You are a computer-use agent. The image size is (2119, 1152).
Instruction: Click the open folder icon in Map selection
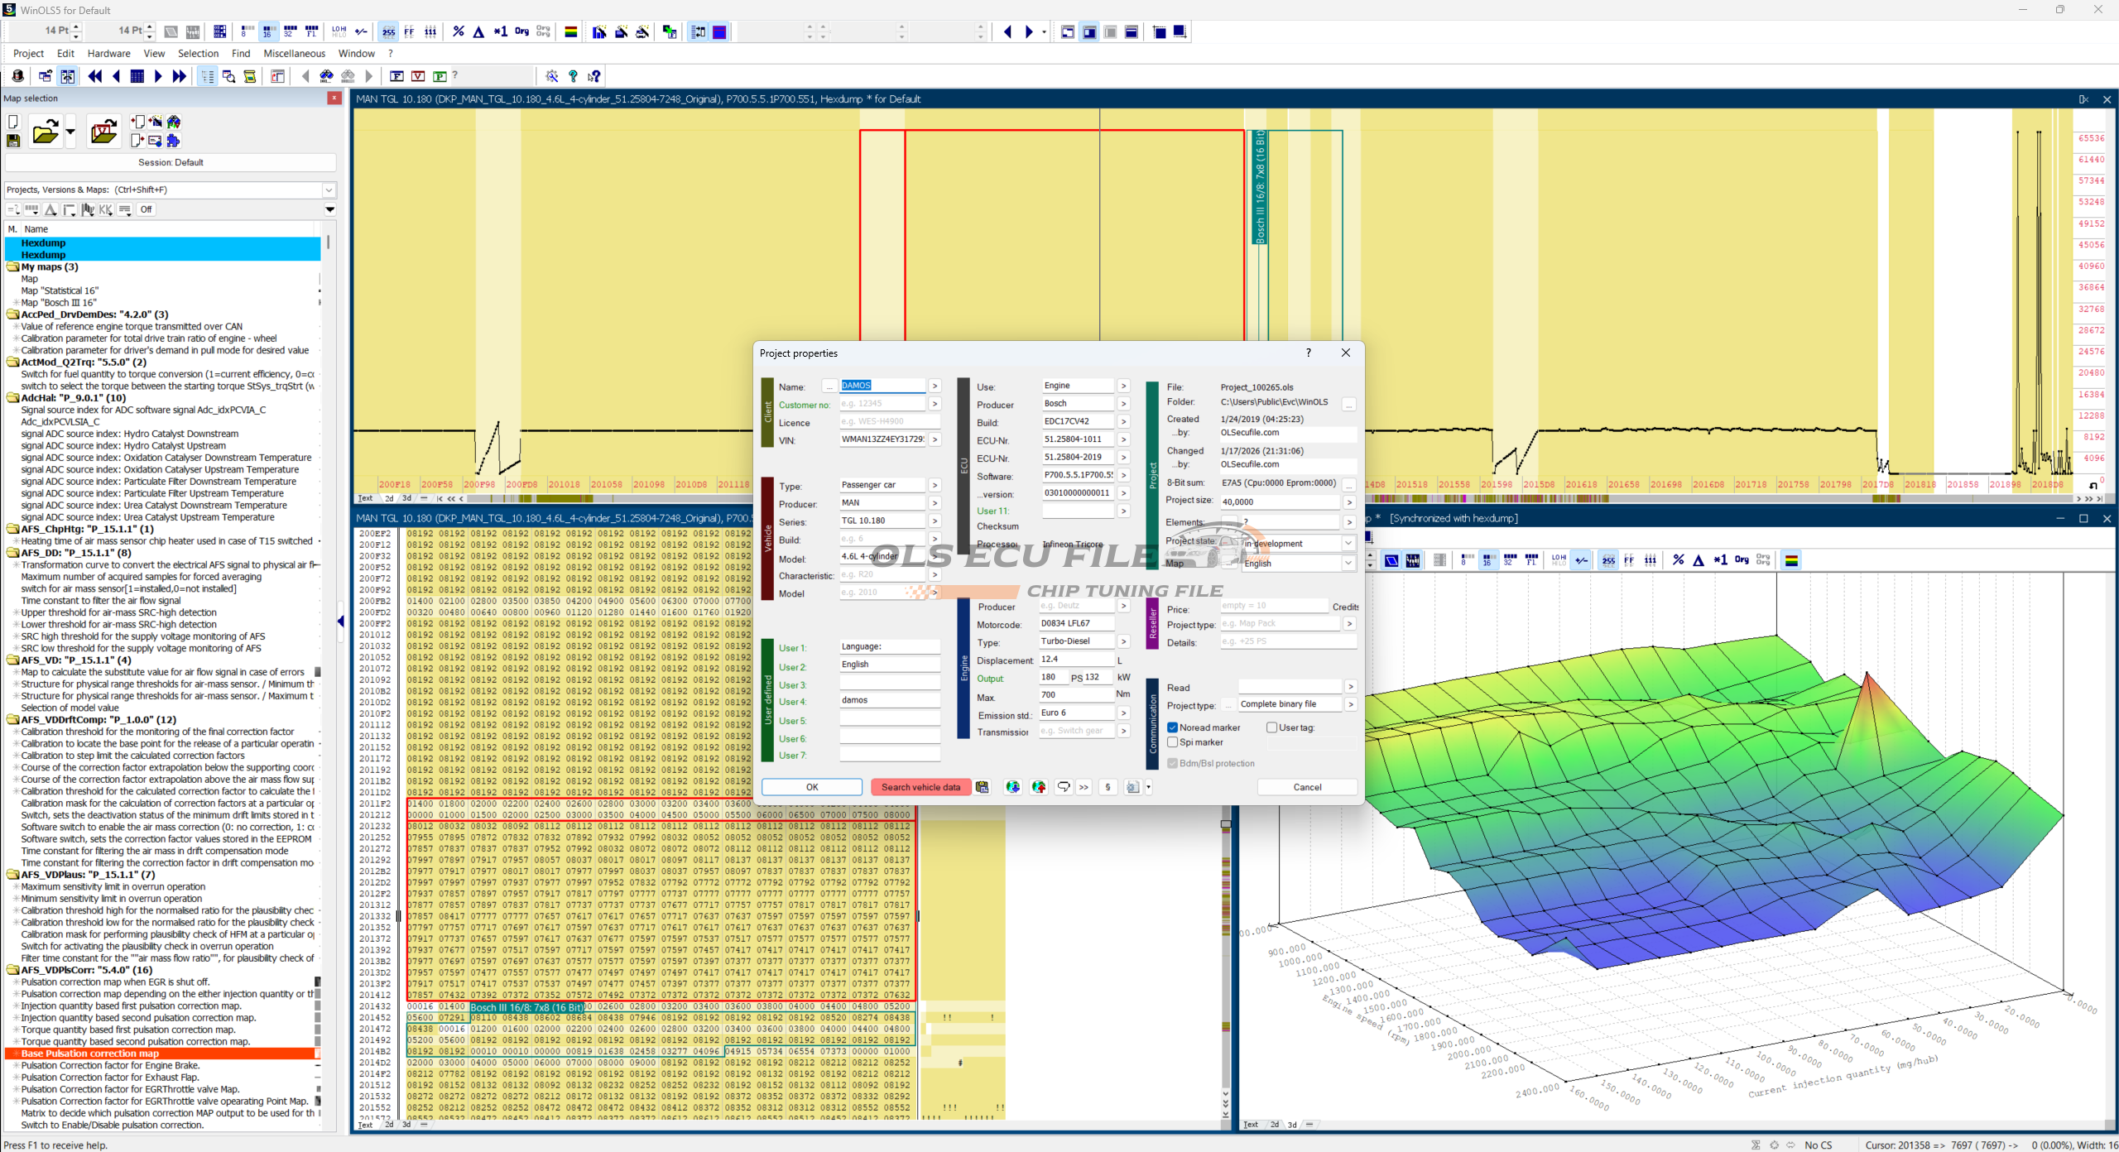(x=45, y=132)
